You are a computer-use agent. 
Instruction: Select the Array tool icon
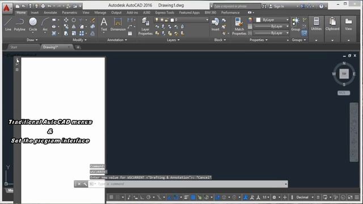click(x=82, y=33)
